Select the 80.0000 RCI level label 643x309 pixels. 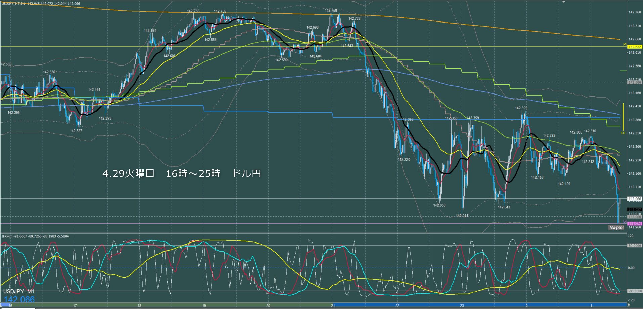click(x=635, y=246)
